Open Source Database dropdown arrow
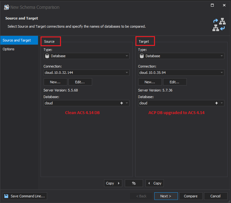The width and height of the screenshot is (231, 203). point(127,103)
